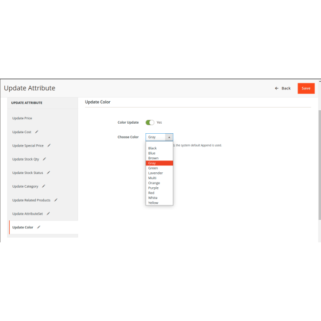
Task: Select Black from color list
Action: 152,148
